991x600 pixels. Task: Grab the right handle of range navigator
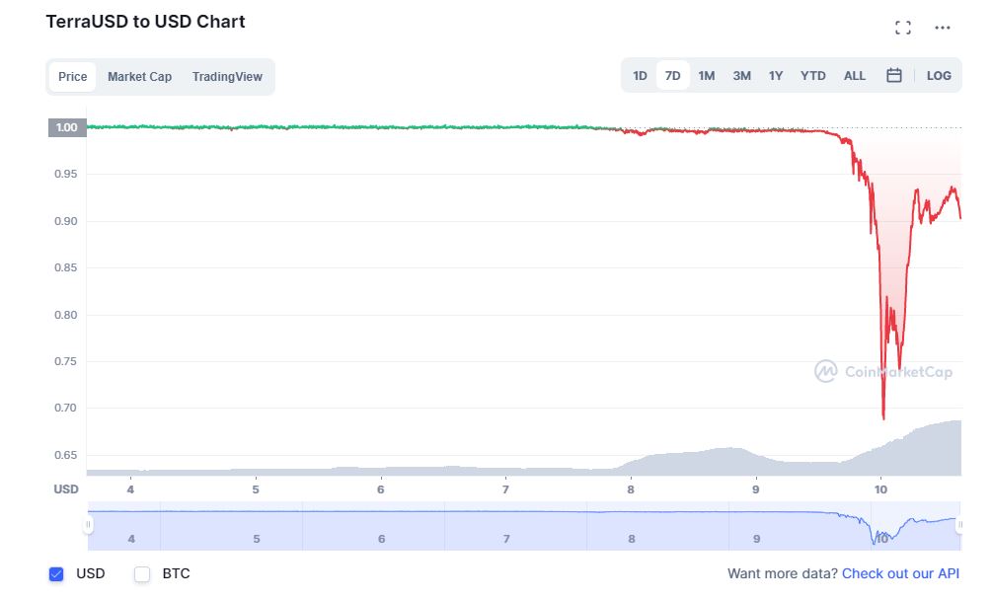pyautogui.click(x=960, y=524)
